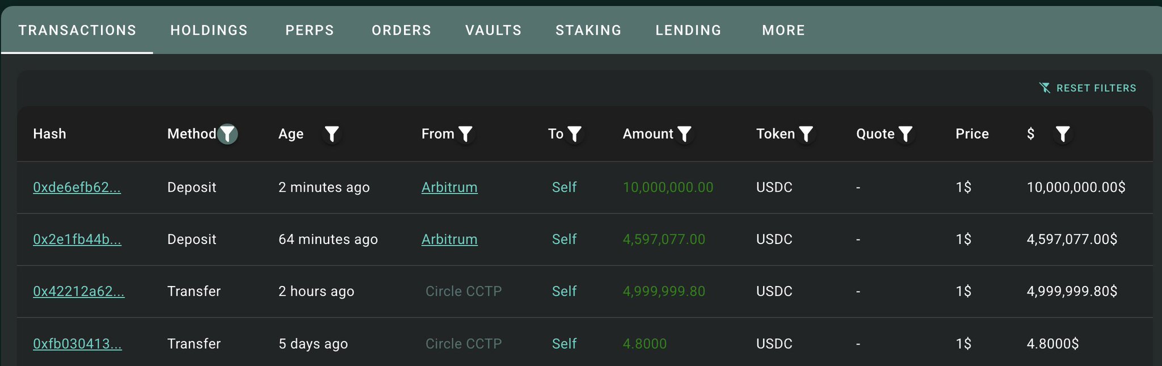Filter by the Amount column
Viewport: 1162px width, 366px height.
pyautogui.click(x=685, y=134)
